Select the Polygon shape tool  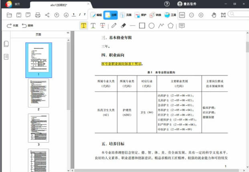click(x=170, y=25)
